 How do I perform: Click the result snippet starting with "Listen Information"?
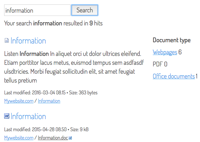pos(74,67)
